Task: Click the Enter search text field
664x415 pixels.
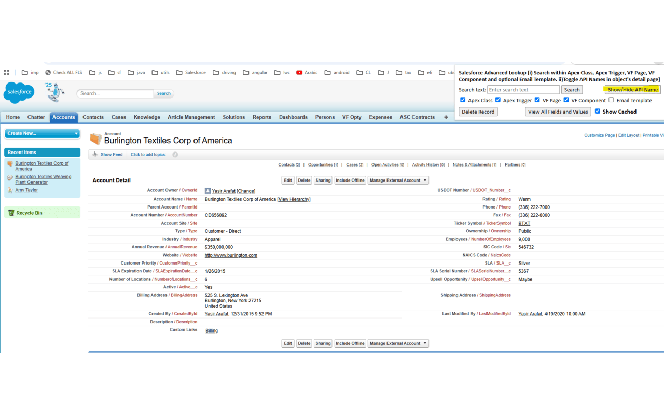Action: [x=523, y=89]
